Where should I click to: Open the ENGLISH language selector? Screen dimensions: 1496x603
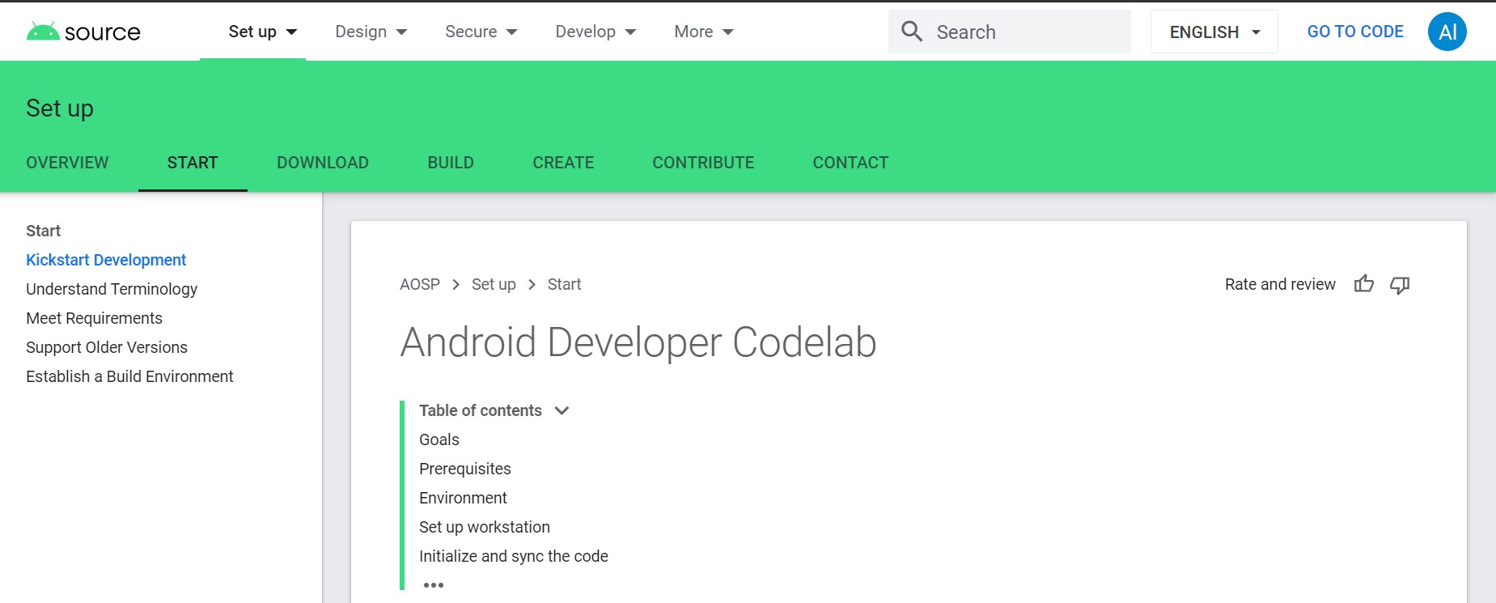tap(1214, 32)
